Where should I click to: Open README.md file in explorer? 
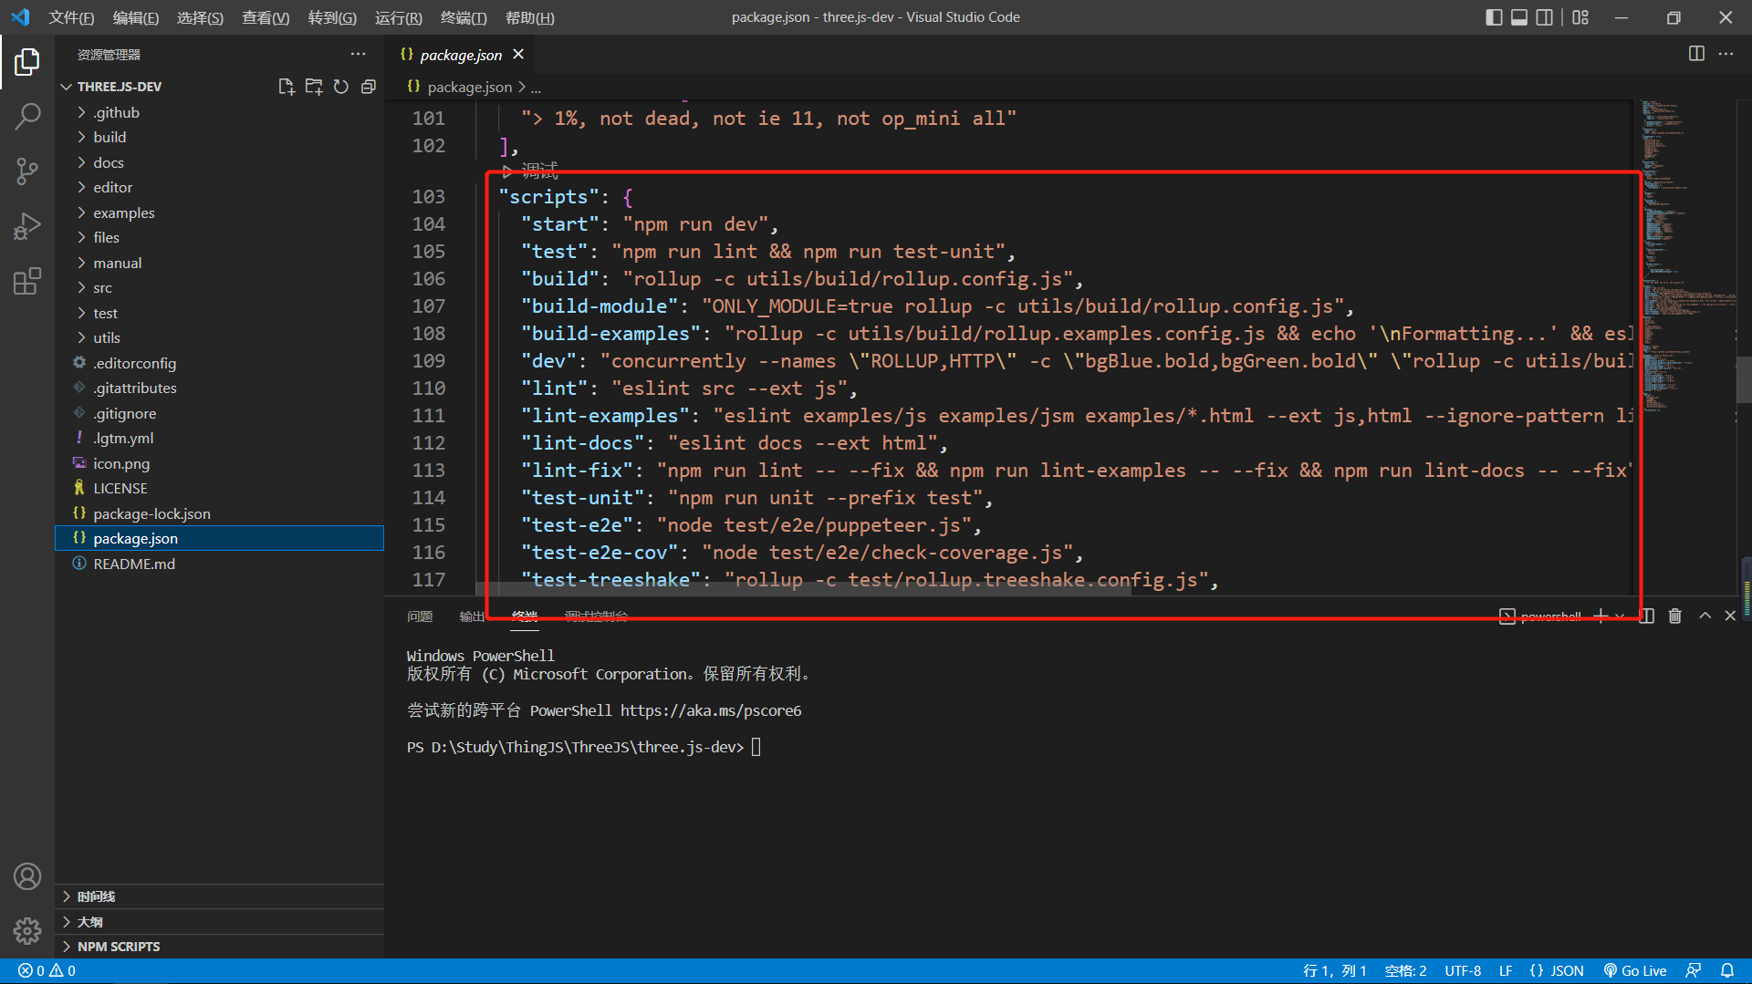pyautogui.click(x=219, y=564)
